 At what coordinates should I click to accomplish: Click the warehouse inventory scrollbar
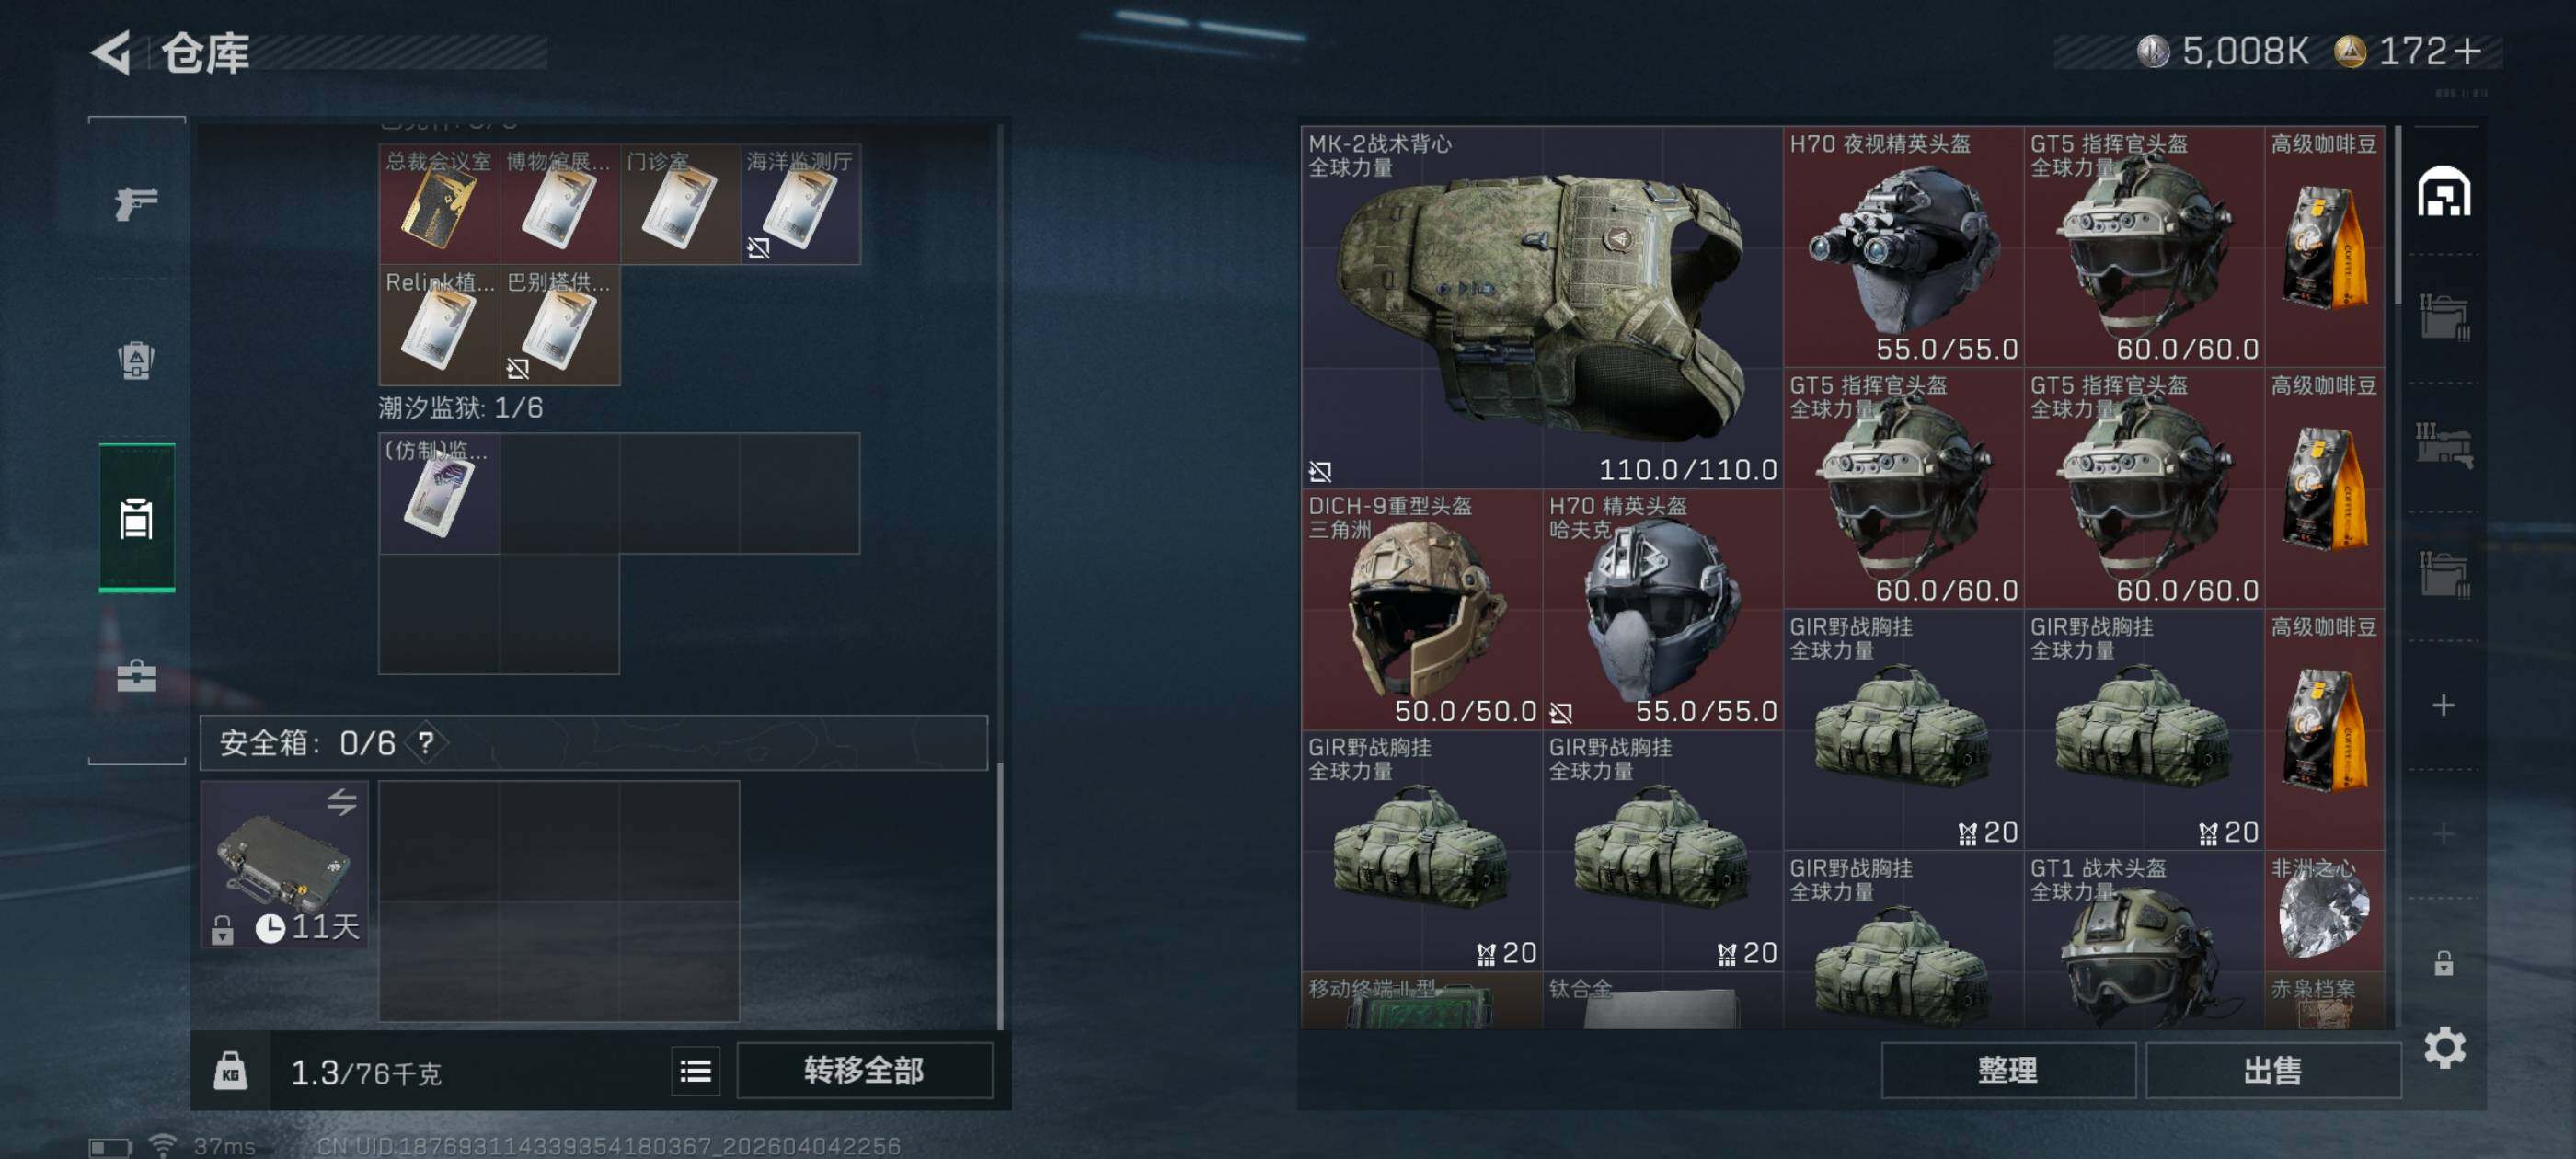tap(2396, 215)
